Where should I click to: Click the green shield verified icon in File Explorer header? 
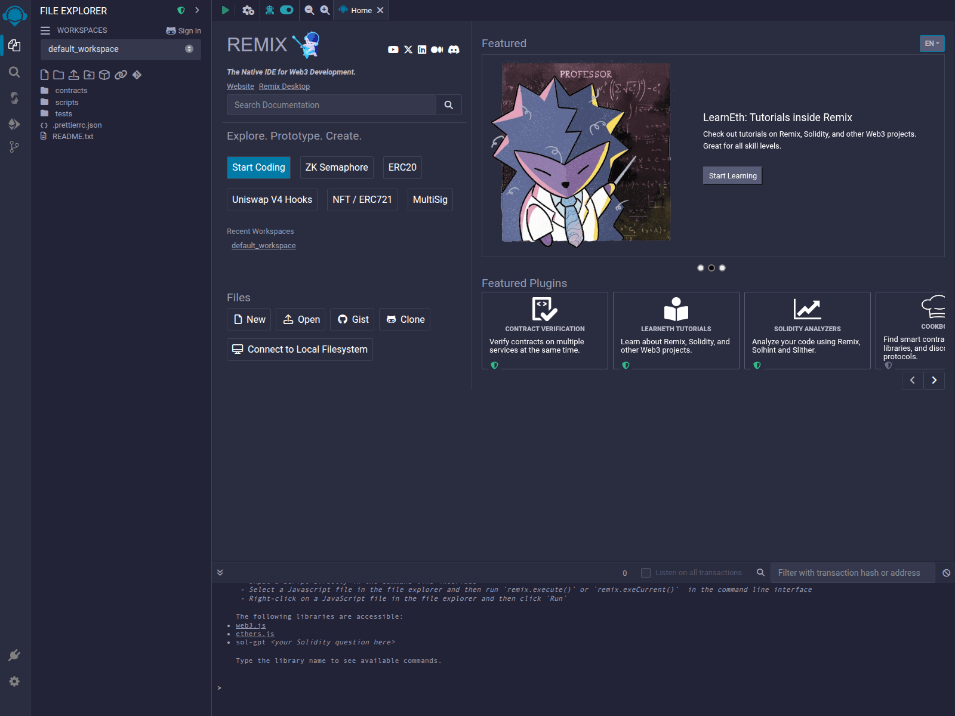[x=181, y=10]
